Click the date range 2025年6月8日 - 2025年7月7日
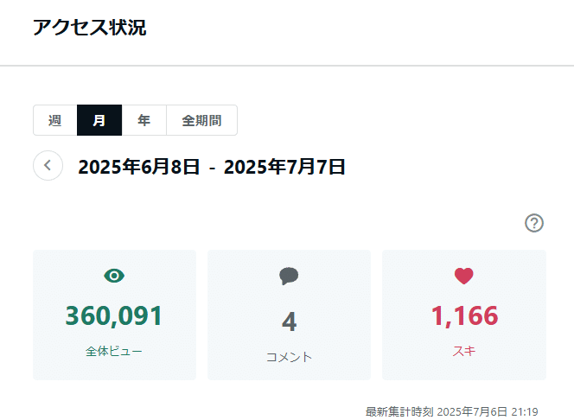574x420 pixels. 212,167
